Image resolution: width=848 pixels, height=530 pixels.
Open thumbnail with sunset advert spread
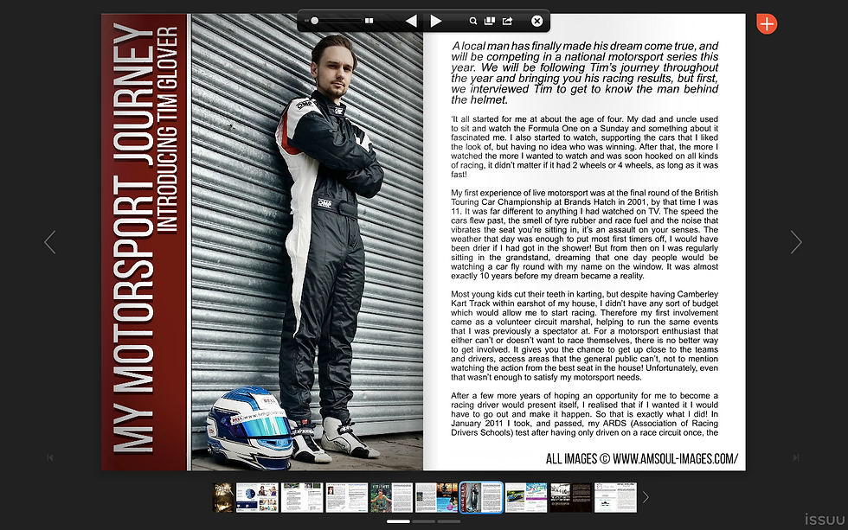[436, 498]
